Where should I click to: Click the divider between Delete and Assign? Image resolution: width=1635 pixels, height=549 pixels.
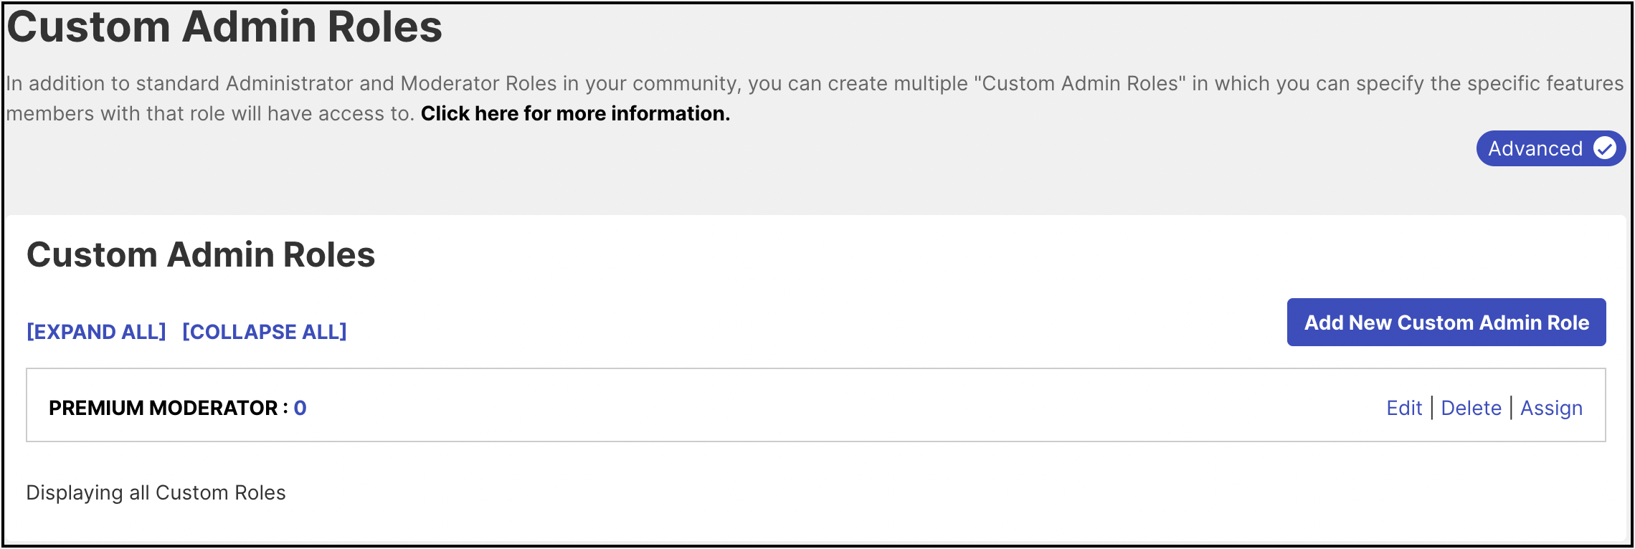click(x=1512, y=408)
